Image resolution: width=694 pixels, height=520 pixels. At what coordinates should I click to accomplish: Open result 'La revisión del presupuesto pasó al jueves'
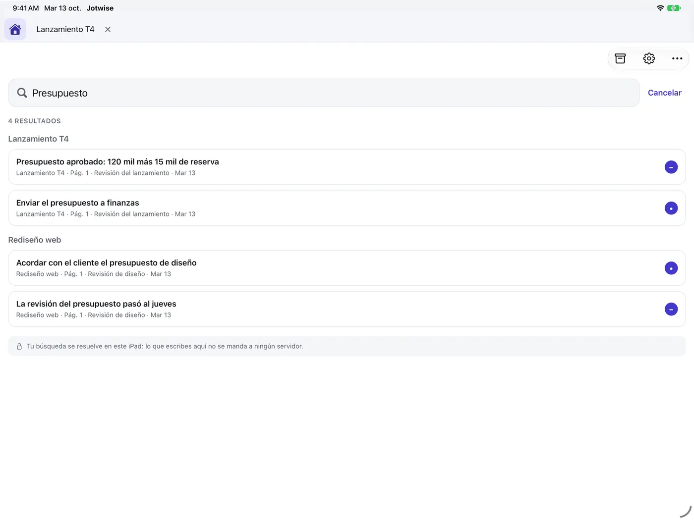[347, 309]
